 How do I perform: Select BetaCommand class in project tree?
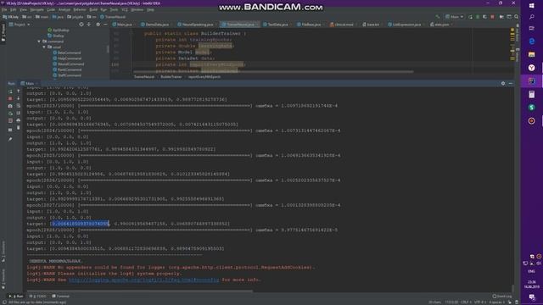tap(67, 53)
